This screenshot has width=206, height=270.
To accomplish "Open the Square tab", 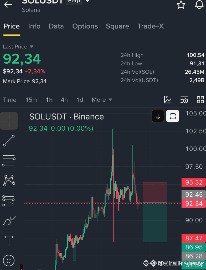I will pos(117,26).
